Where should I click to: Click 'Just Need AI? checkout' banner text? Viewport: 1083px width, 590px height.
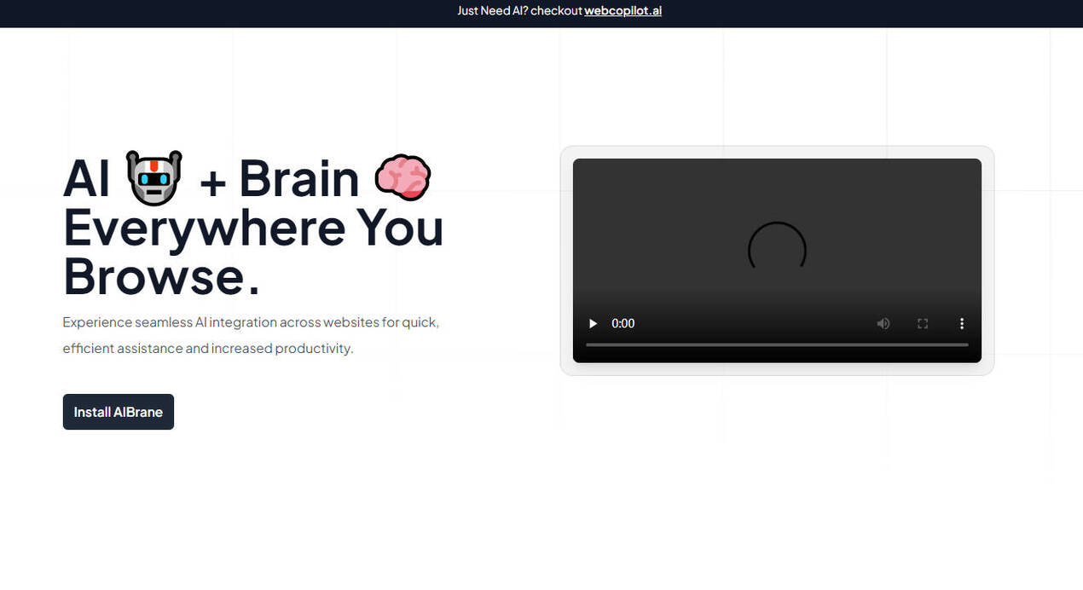pos(519,11)
